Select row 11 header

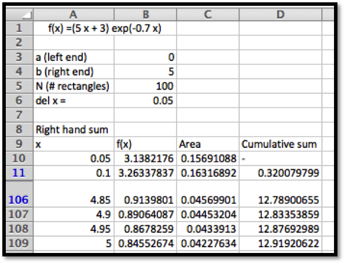[x=20, y=173]
